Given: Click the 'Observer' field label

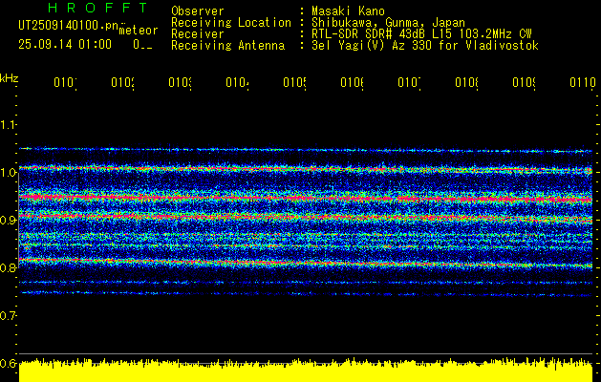Looking at the screenshot, I should (198, 11).
